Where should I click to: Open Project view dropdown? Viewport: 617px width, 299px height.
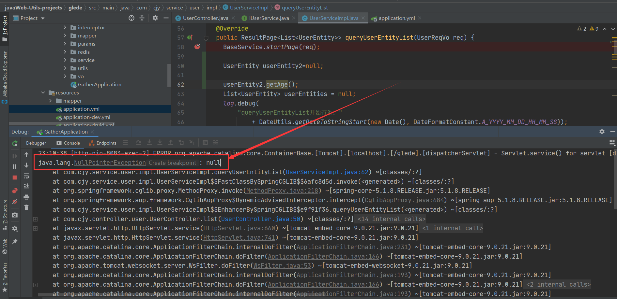coord(43,18)
